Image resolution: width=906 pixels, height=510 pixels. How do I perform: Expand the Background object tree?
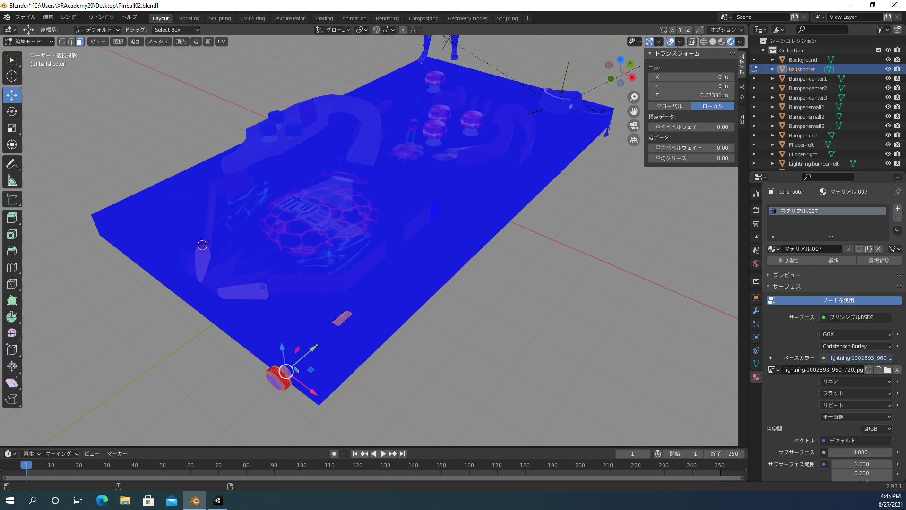pyautogui.click(x=773, y=60)
